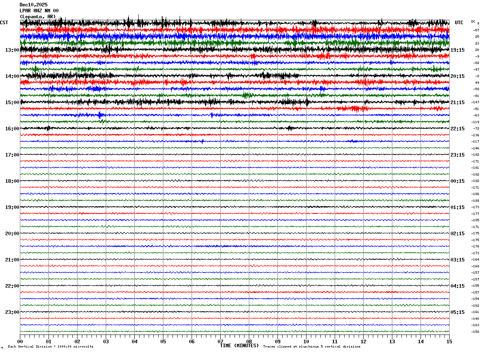Click the 04:15 UTC time label
Screen dimensions: 481x352
(x=458, y=286)
